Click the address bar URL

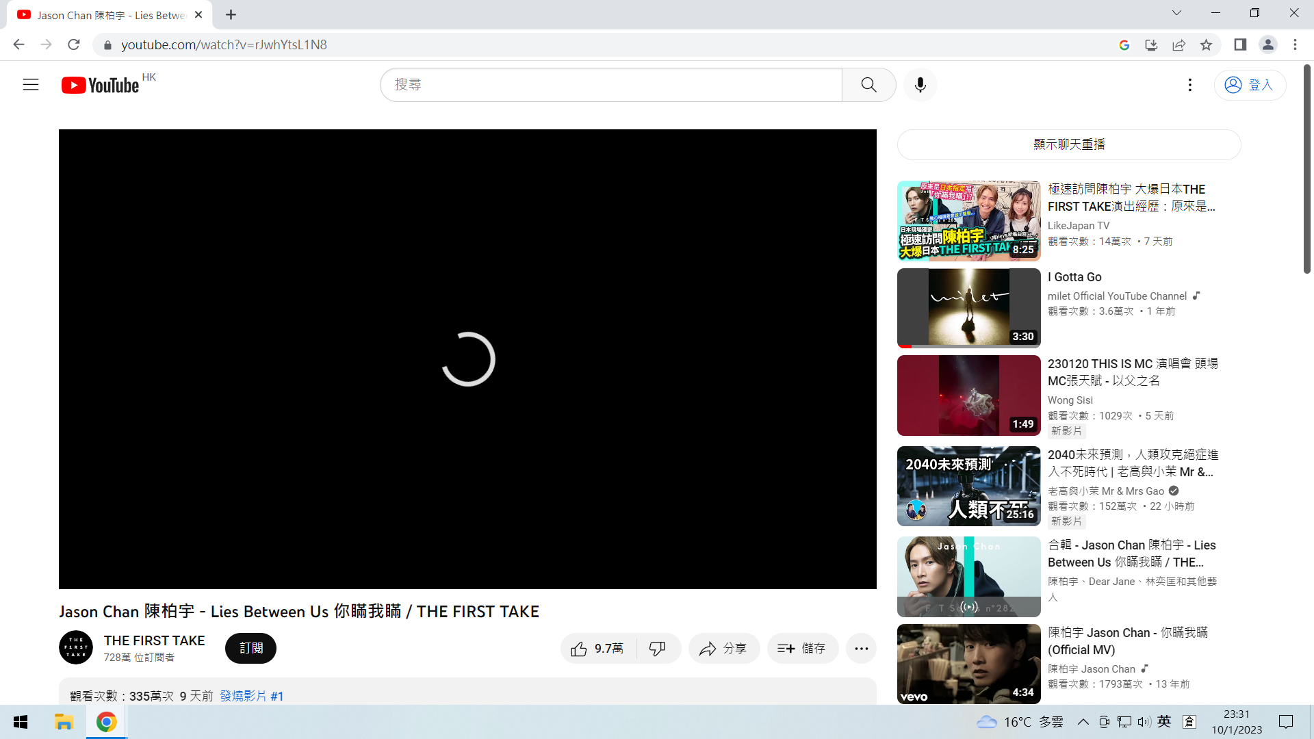click(x=224, y=44)
